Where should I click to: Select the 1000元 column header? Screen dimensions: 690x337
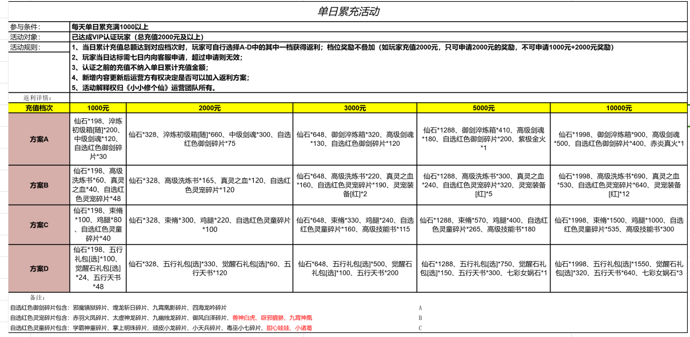98,108
